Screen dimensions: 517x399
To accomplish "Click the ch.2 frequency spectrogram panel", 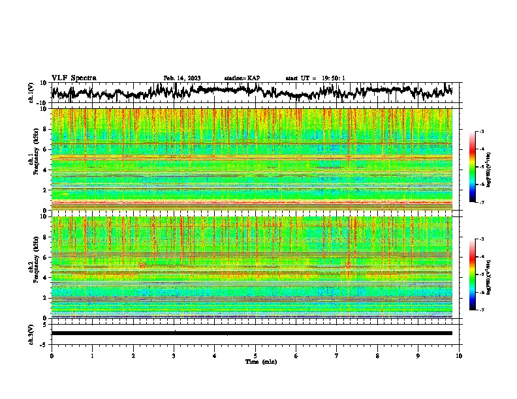I will pos(252,267).
